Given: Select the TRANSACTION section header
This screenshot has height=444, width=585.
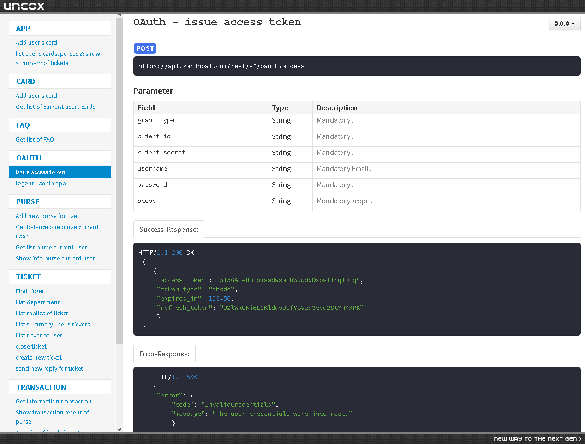Looking at the screenshot, I should click(60, 387).
